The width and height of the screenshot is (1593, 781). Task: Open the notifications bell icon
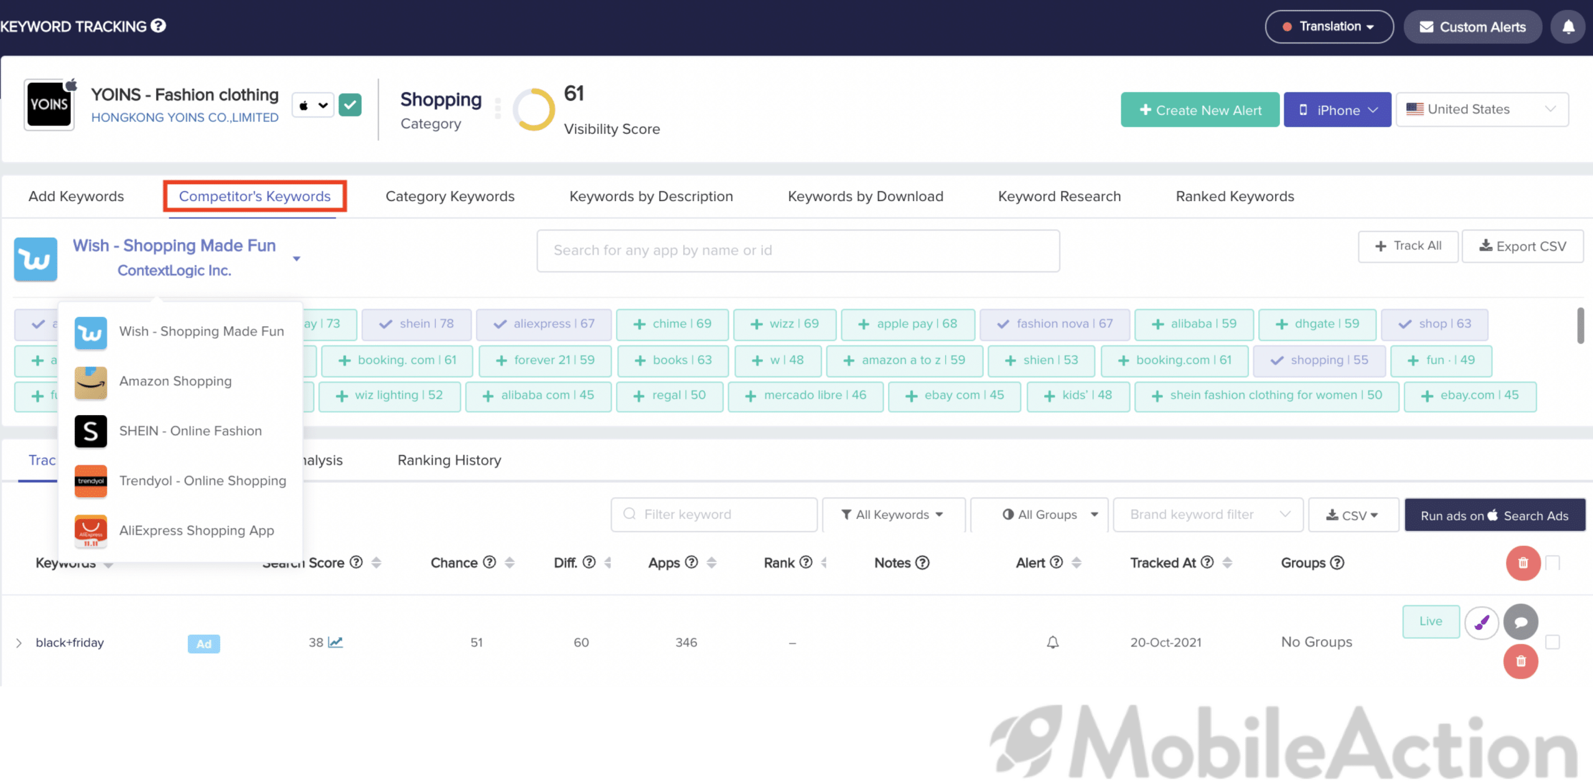pyautogui.click(x=1568, y=27)
